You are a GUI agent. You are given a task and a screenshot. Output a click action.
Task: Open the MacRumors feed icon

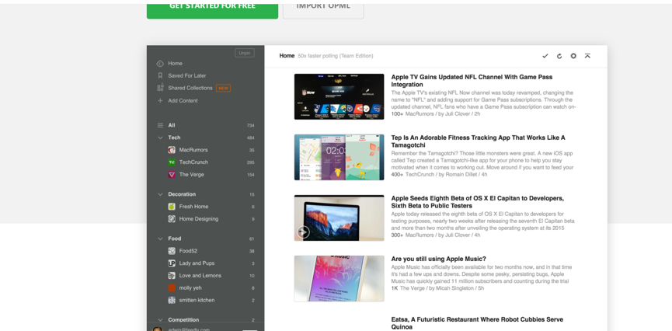point(172,150)
